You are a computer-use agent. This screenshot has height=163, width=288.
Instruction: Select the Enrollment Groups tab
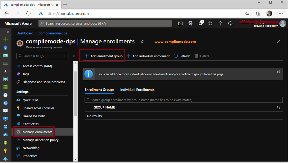[99, 89]
